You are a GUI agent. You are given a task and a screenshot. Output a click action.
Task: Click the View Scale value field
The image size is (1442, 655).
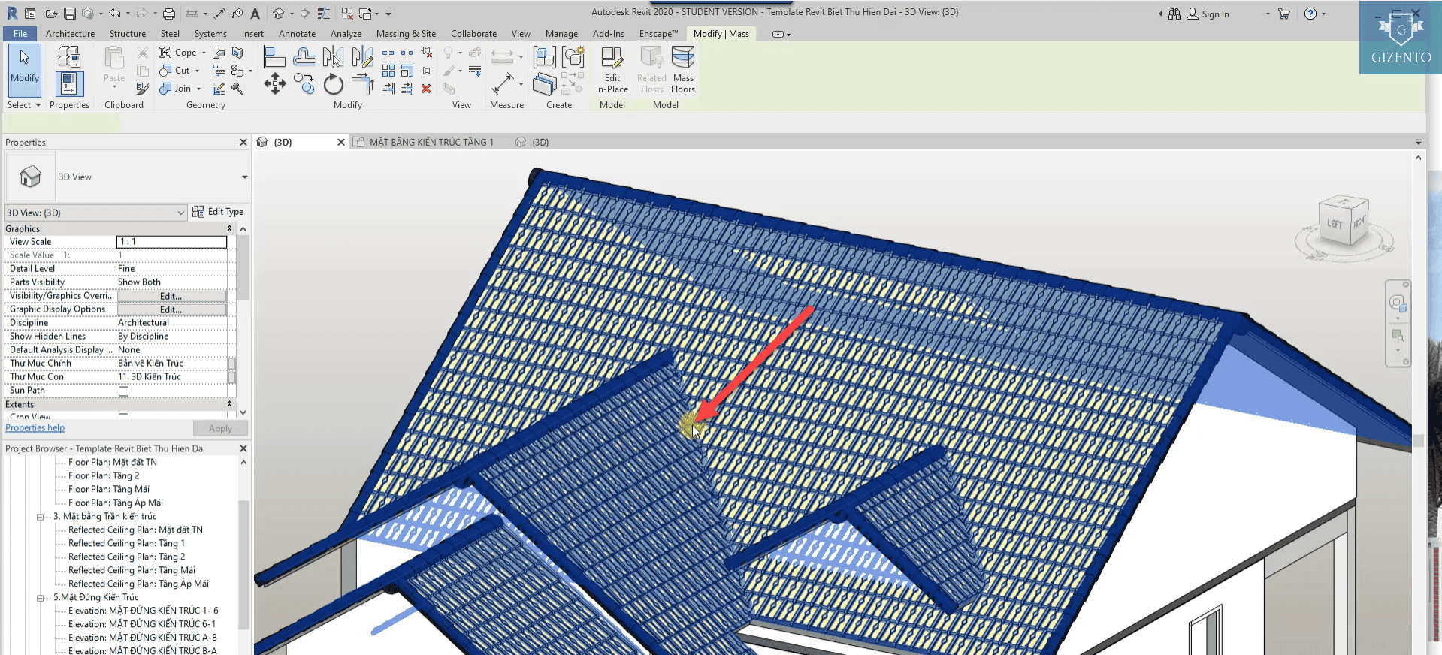point(171,242)
